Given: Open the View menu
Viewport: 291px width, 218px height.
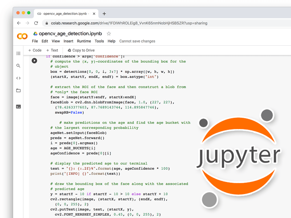Looking at the screenshot, I should 56,41.
